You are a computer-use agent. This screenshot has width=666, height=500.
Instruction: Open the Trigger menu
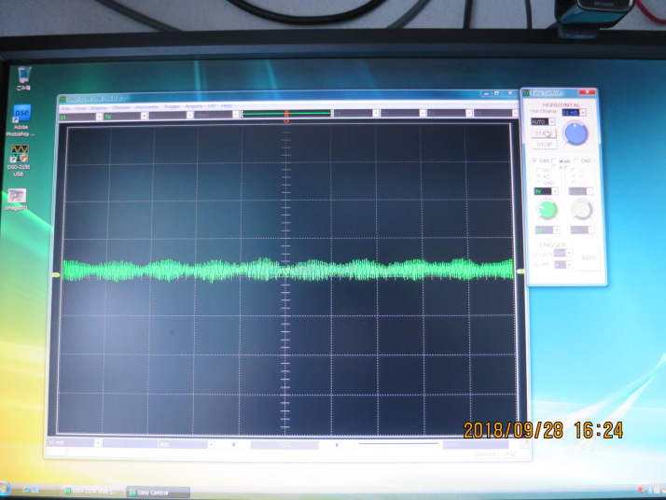point(172,106)
